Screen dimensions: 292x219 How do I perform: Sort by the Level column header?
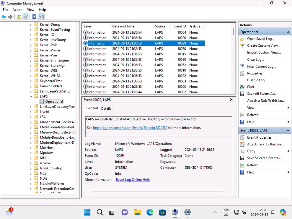click(x=96, y=26)
